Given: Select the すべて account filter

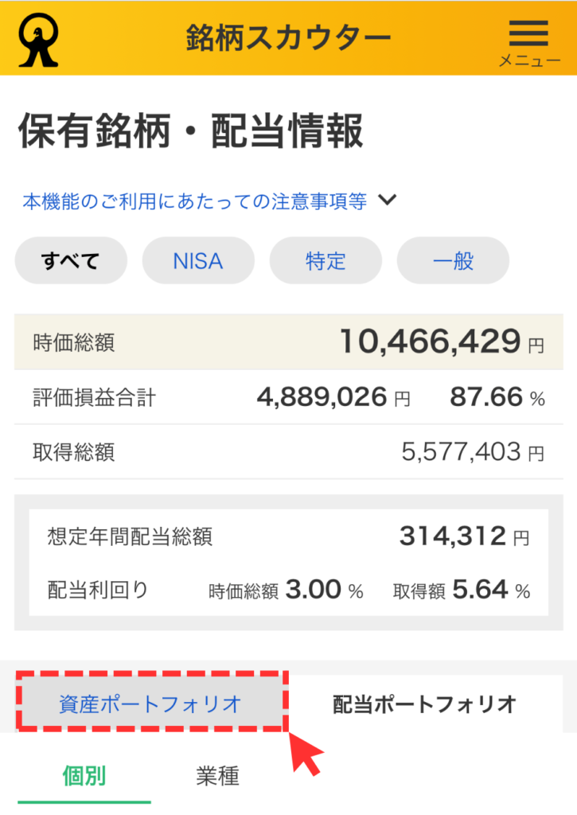Looking at the screenshot, I should click(x=71, y=260).
